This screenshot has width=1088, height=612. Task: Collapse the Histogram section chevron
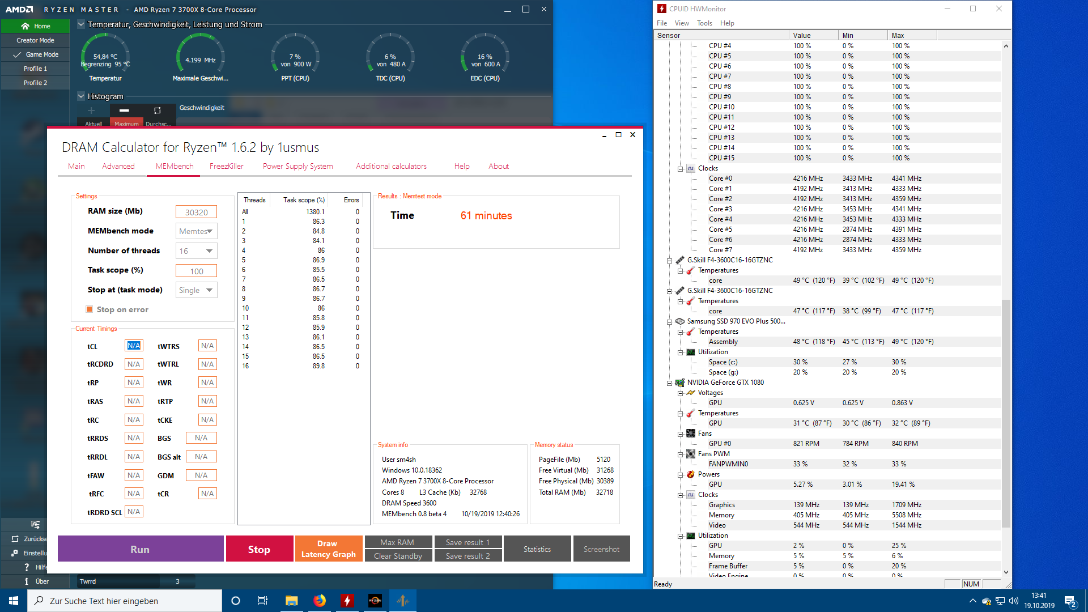click(81, 96)
